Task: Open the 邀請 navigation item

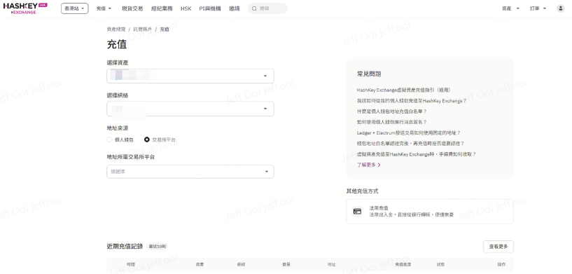Action: click(235, 8)
